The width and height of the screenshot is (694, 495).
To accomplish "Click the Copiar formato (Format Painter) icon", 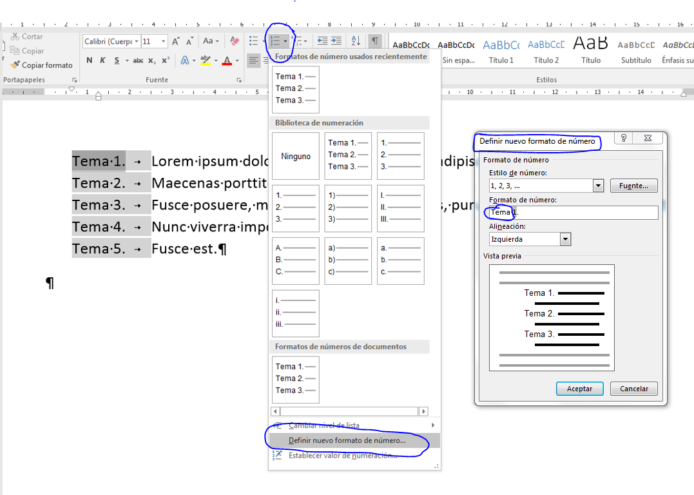I will pyautogui.click(x=14, y=65).
